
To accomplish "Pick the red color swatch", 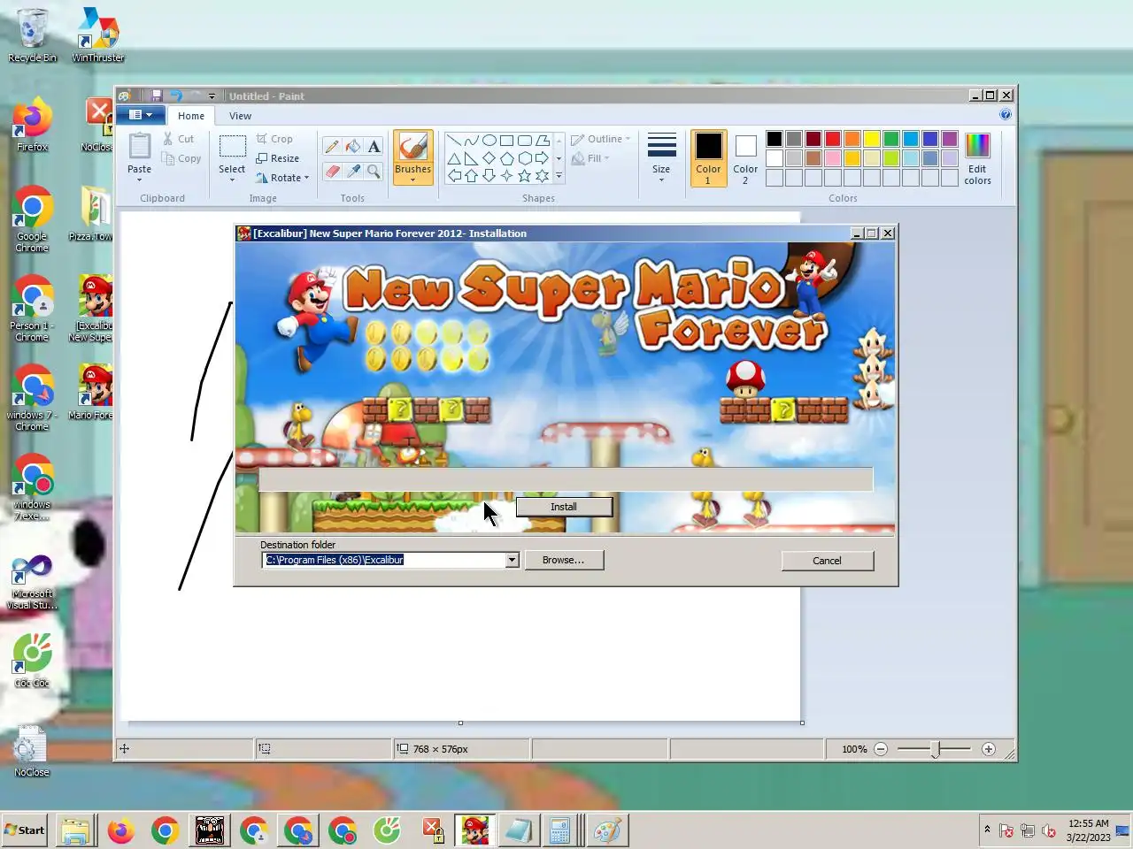I will 833,139.
